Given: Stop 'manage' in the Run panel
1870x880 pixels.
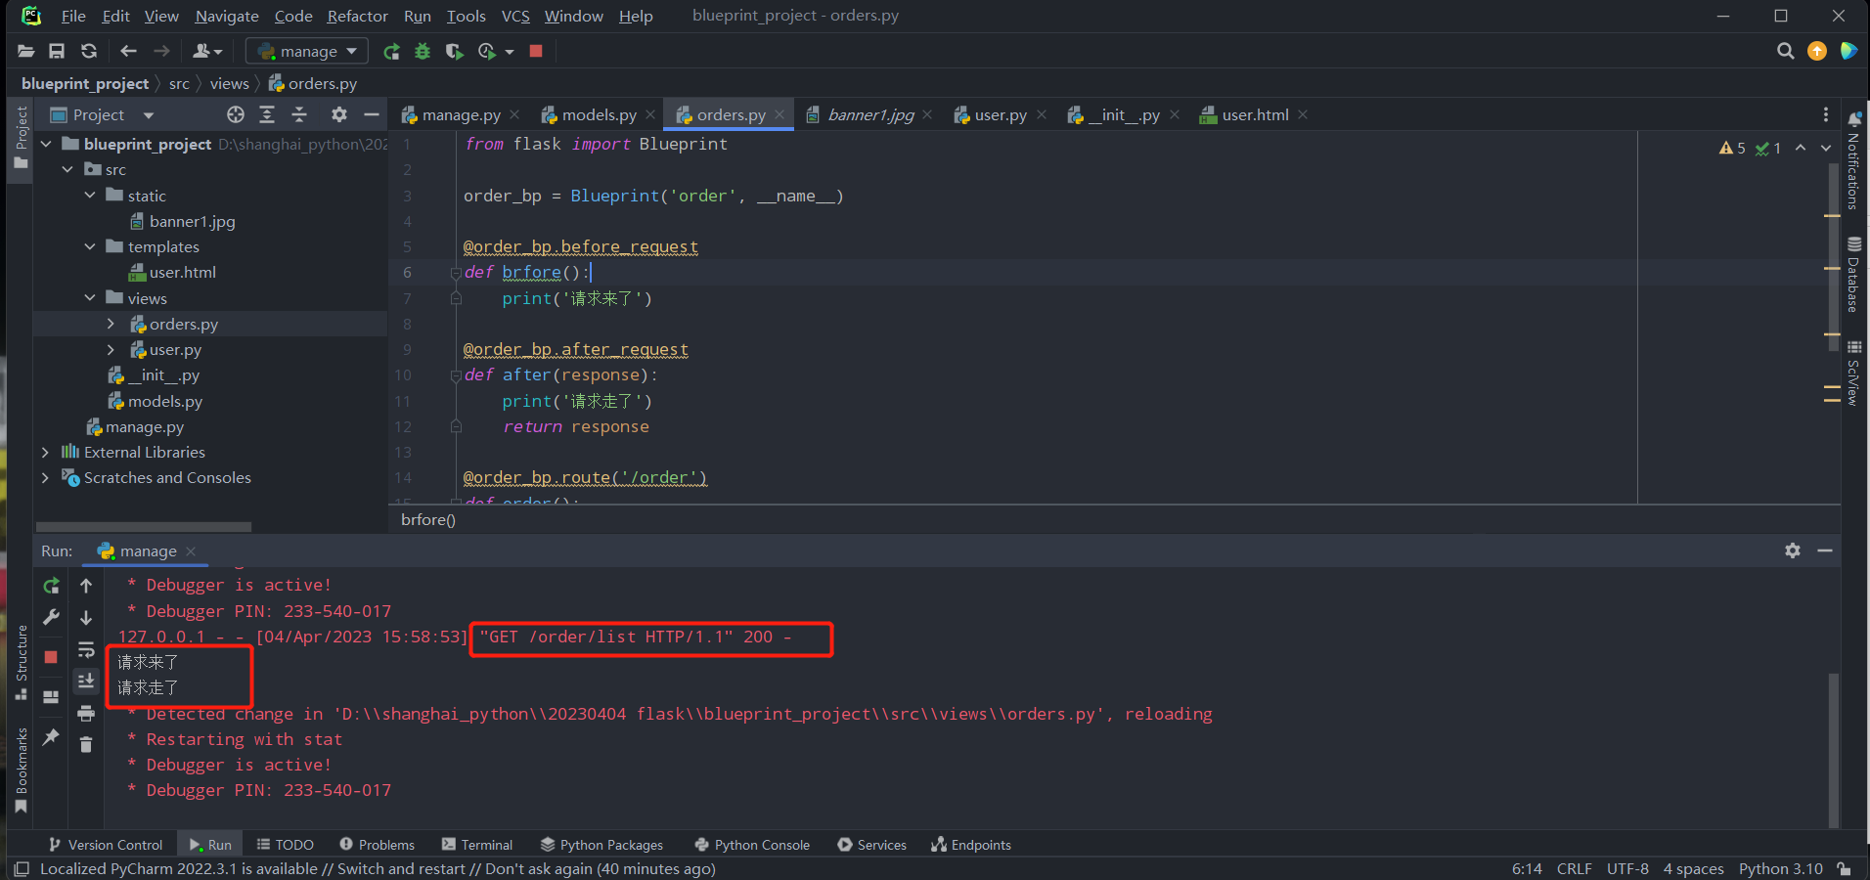Looking at the screenshot, I should coord(51,656).
